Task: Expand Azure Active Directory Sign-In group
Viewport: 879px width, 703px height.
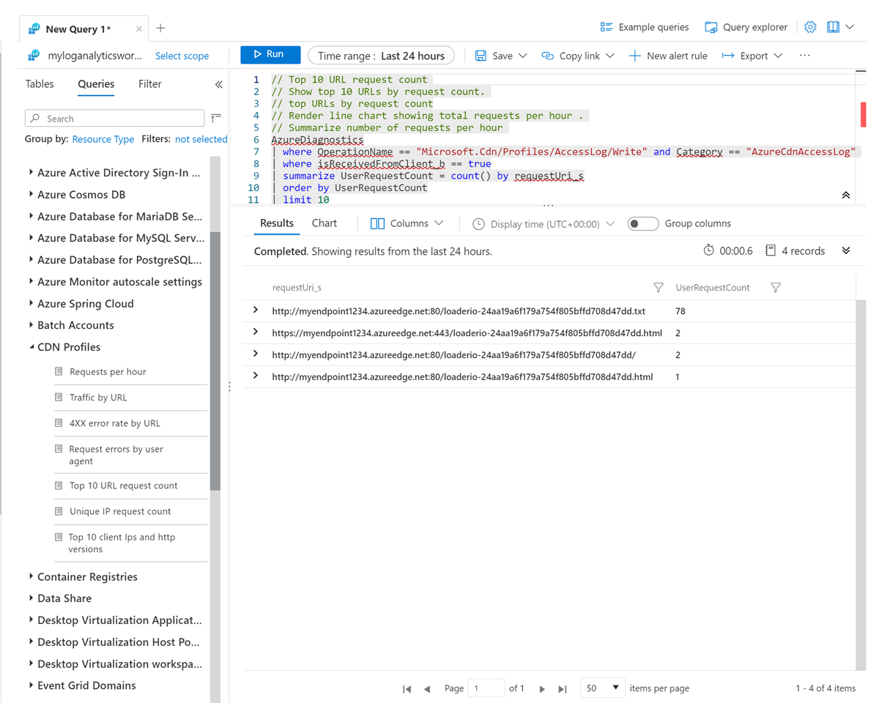Action: [x=31, y=173]
